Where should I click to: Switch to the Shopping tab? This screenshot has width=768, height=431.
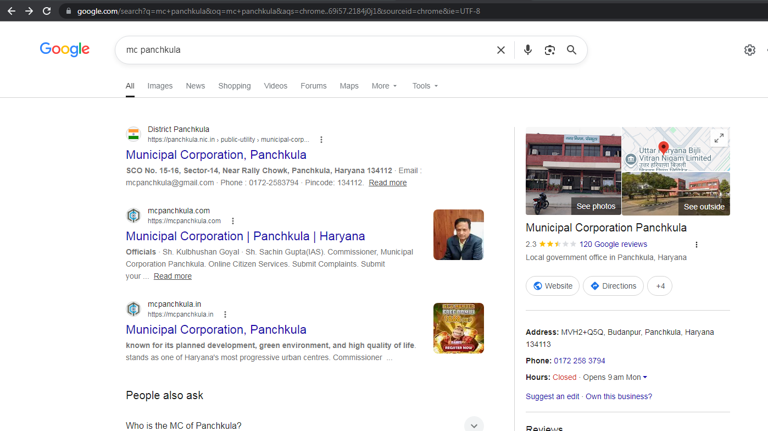click(x=235, y=86)
